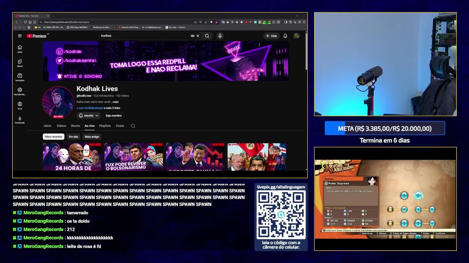Click the browser URL address bar

(x=117, y=22)
